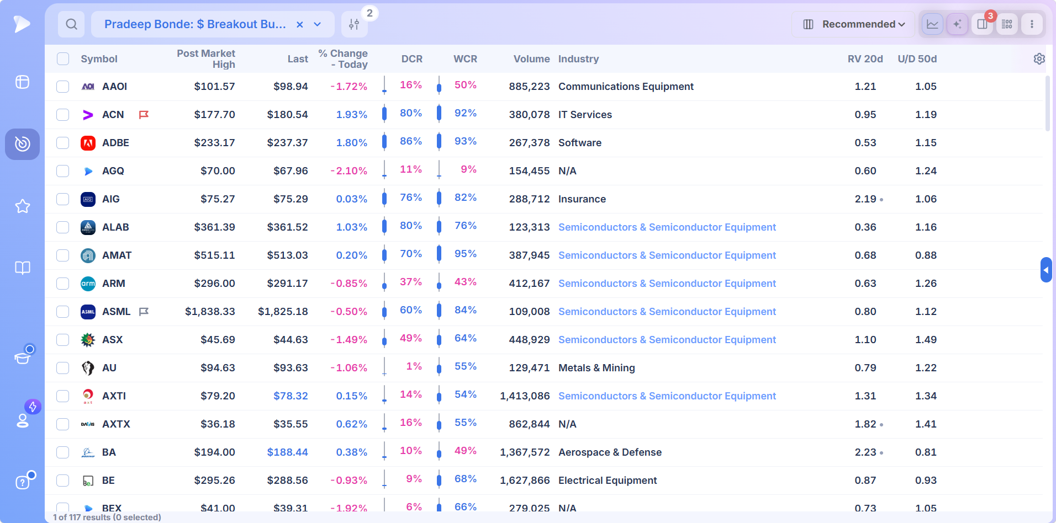
Task: Clear the Pradeep Bonde screener with X
Action: pyautogui.click(x=299, y=24)
